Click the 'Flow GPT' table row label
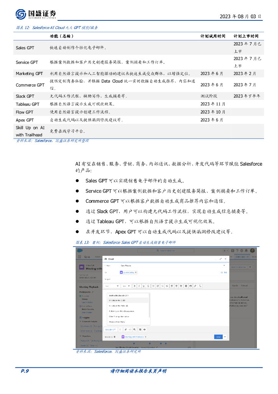 pyautogui.click(x=25, y=112)
